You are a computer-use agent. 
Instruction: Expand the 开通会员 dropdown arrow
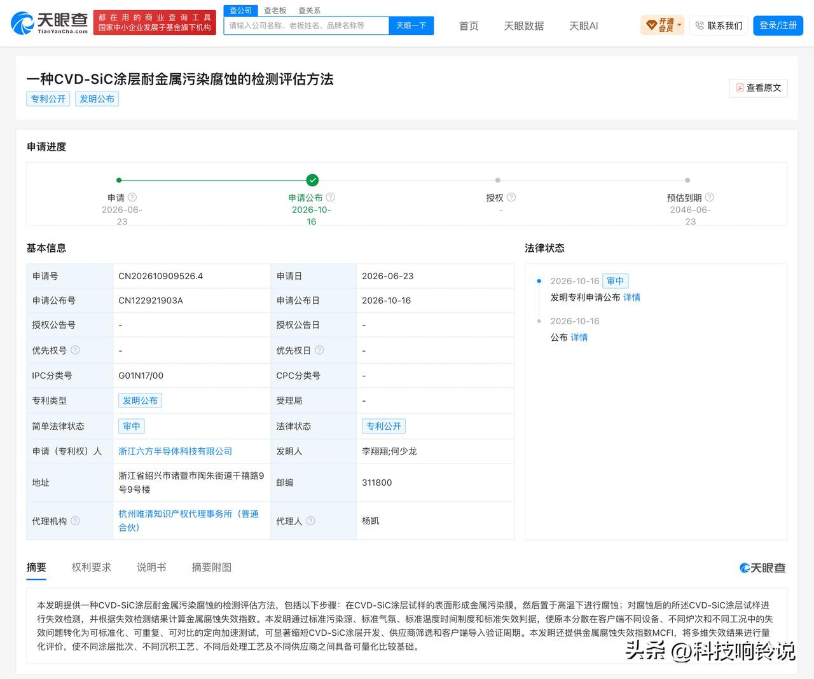click(x=679, y=25)
